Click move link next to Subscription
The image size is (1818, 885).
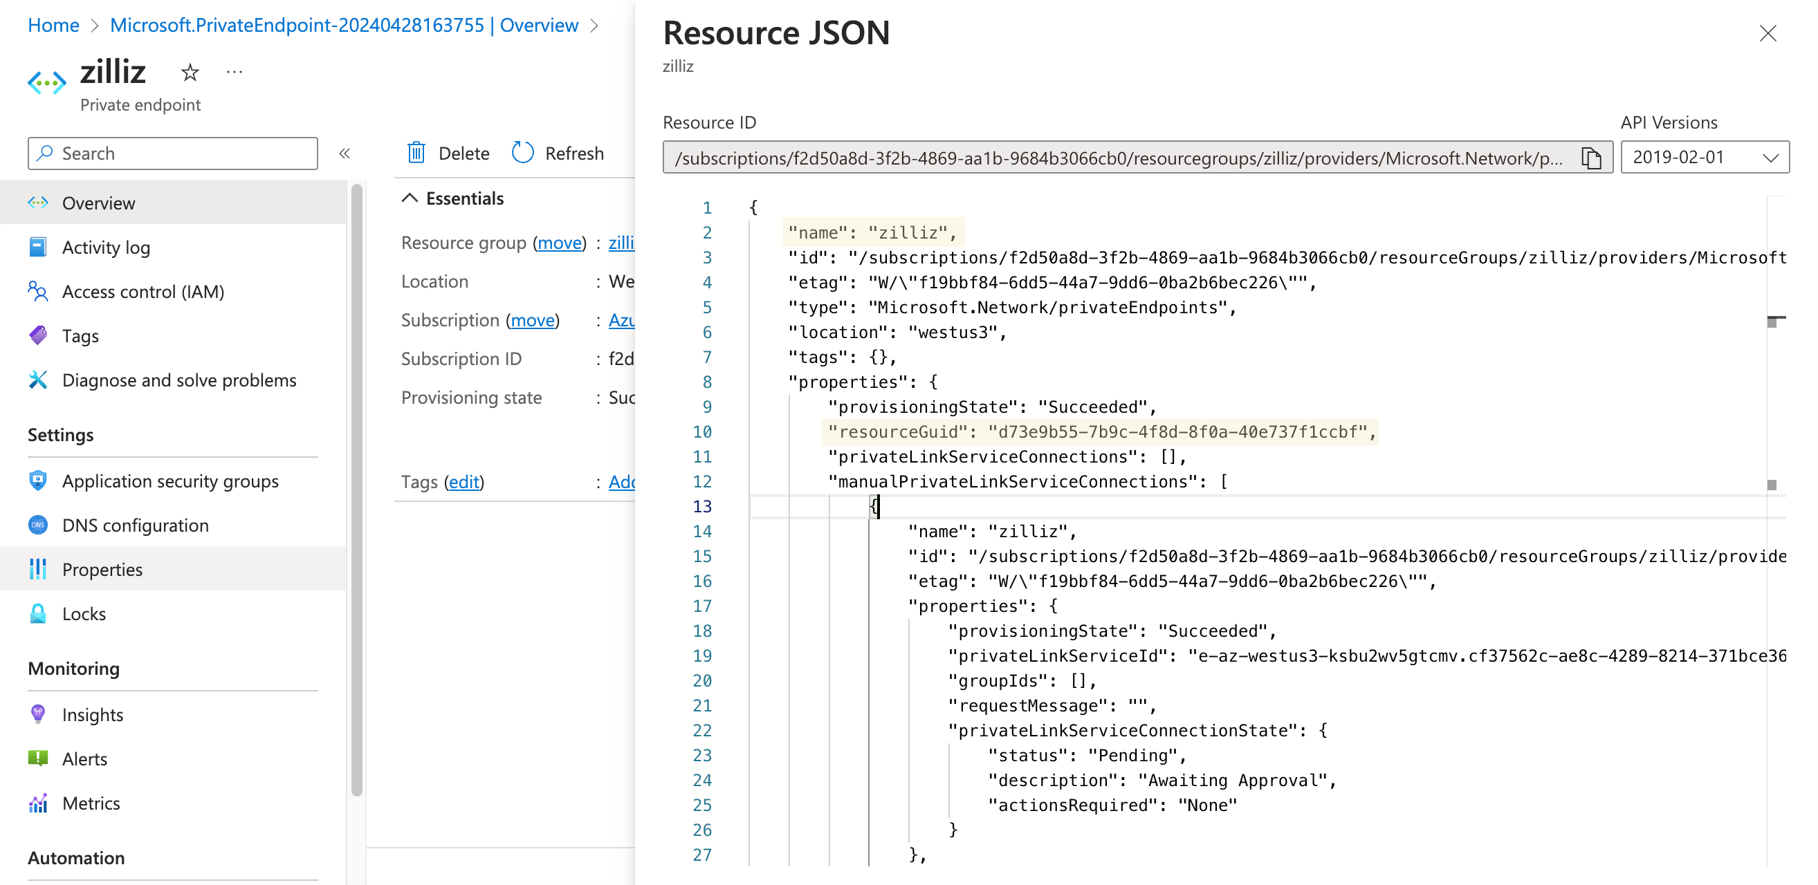pos(533,320)
